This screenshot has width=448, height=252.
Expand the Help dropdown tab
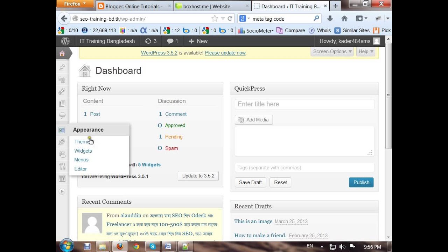[366, 51]
